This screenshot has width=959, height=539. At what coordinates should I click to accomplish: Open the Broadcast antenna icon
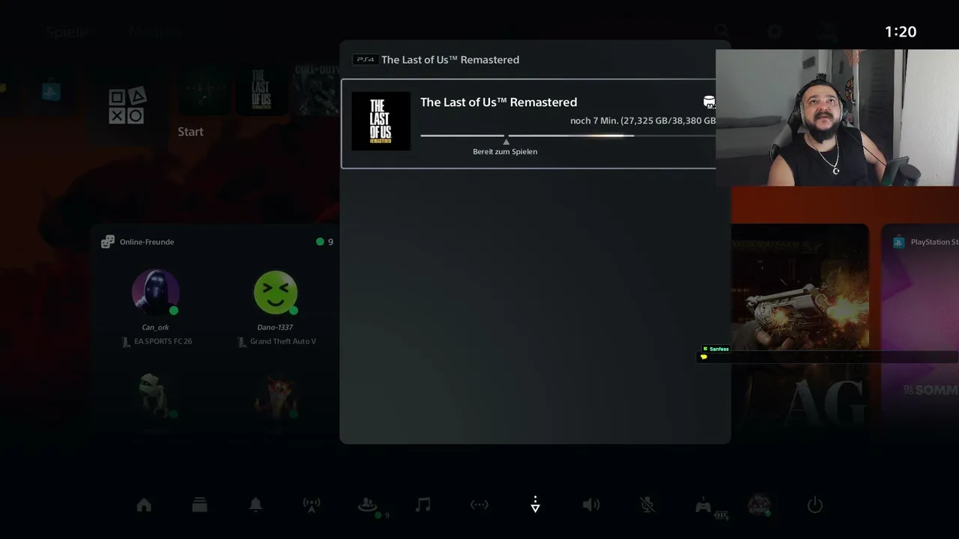point(311,505)
